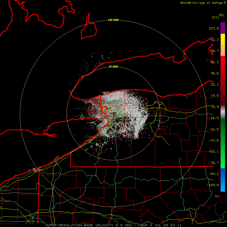
Task: Click the blue band of the color scale
Action: 223,180
